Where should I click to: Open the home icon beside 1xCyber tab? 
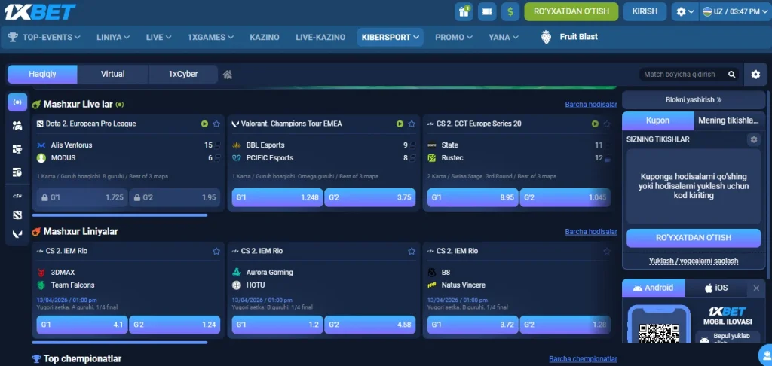[x=227, y=75]
